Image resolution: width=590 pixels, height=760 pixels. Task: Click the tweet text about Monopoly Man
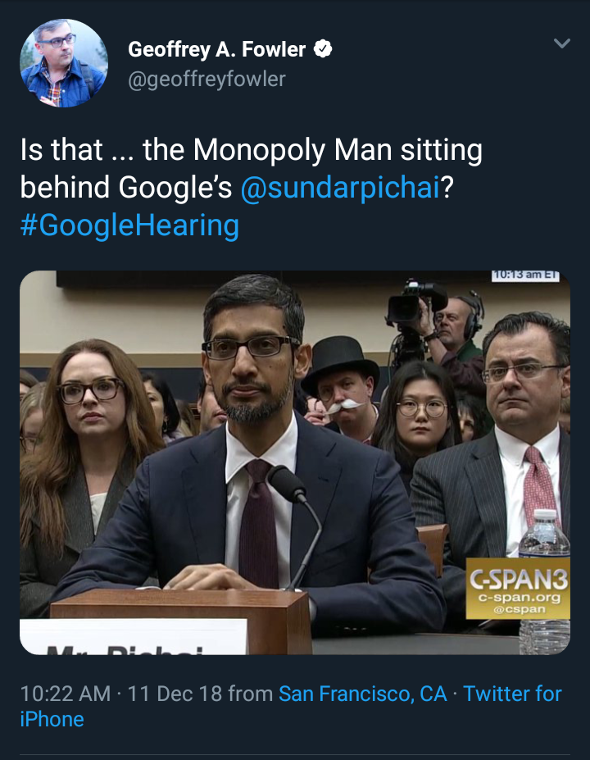click(251, 169)
